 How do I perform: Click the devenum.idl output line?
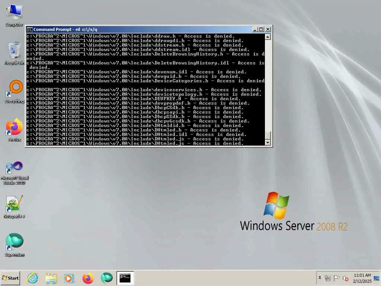click(137, 72)
